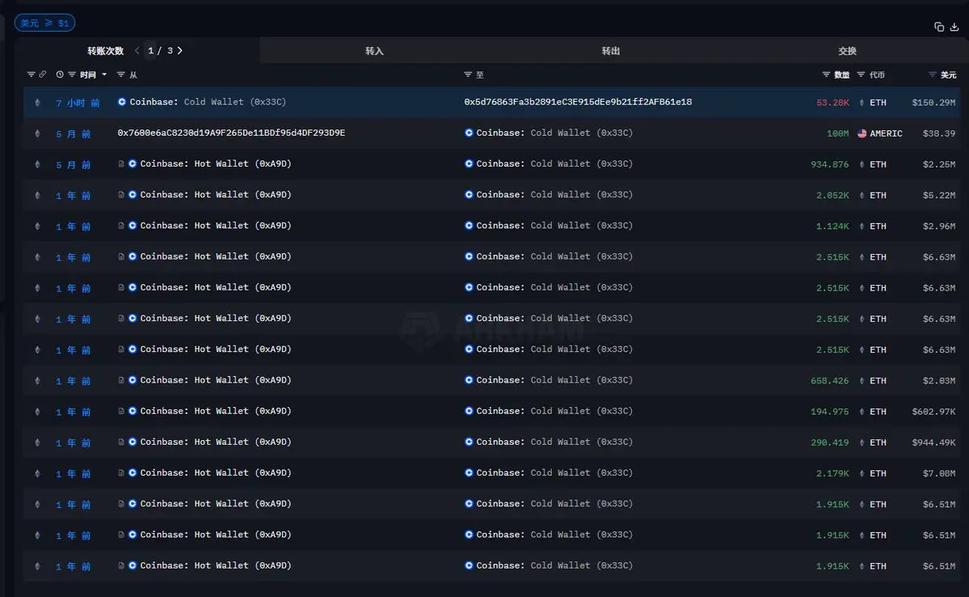Copy the table using the copy icon

click(939, 27)
